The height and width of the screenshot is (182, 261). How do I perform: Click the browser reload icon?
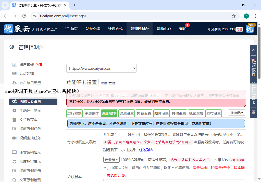pyautogui.click(x=24, y=16)
